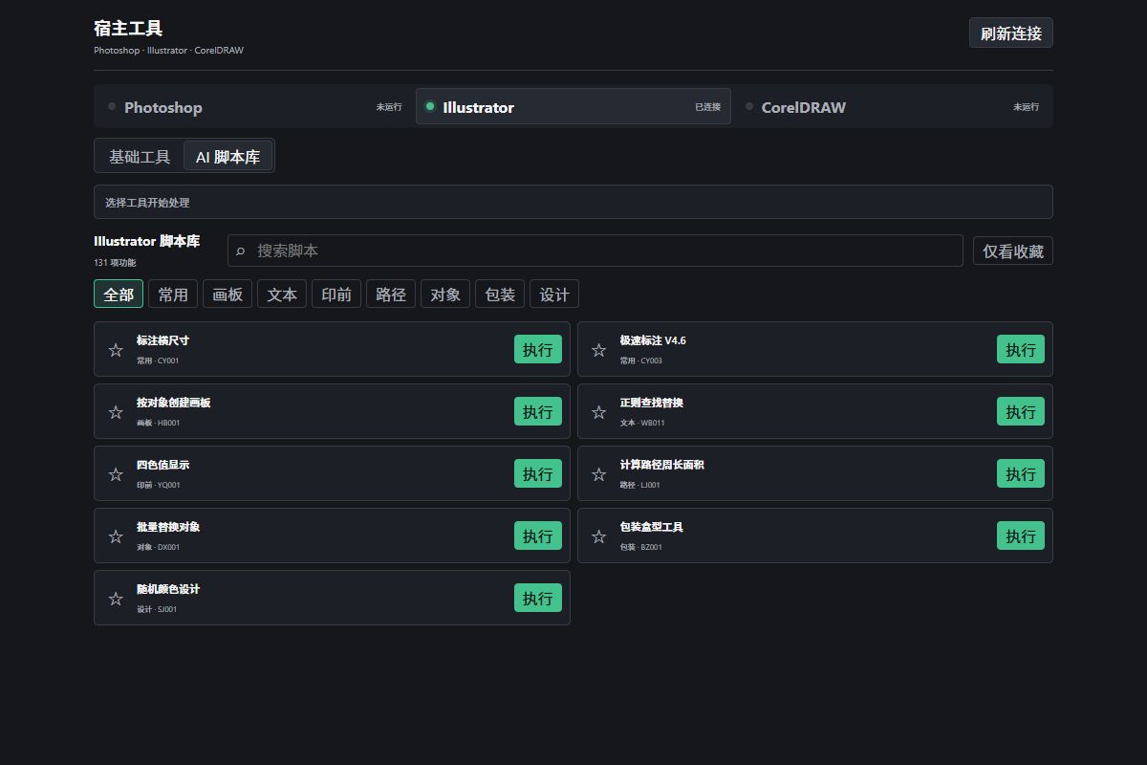Favorite the 极速标注 V4.6 script star
Image resolution: width=1147 pixels, height=765 pixels.
pyautogui.click(x=598, y=350)
